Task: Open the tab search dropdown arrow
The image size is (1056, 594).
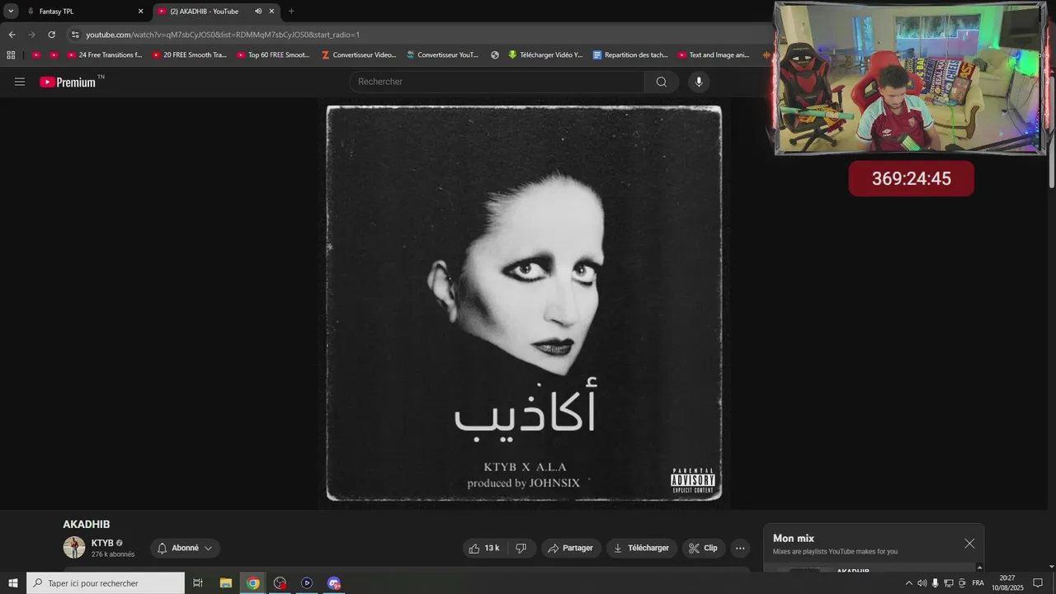Action: (11, 12)
